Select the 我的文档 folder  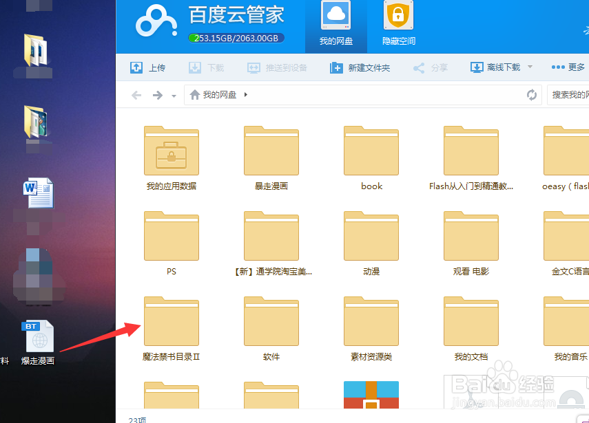pos(471,321)
